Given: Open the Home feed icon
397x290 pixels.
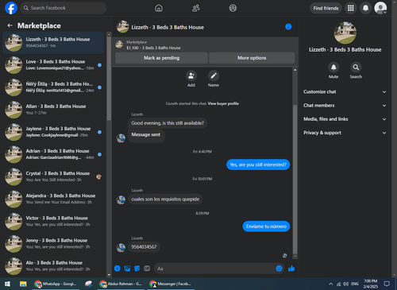Looking at the screenshot, I should pos(159,8).
